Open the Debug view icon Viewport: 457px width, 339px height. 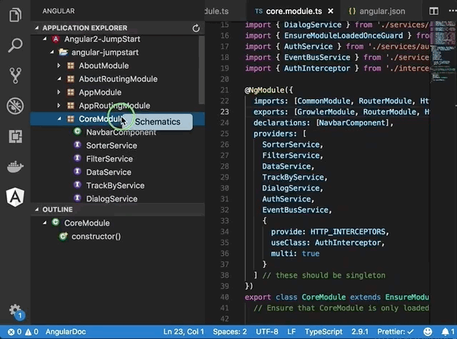point(15,106)
